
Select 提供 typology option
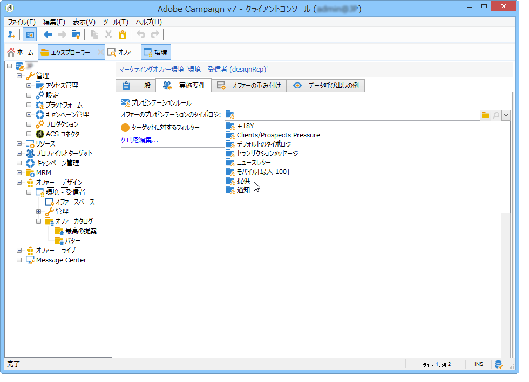click(368, 181)
